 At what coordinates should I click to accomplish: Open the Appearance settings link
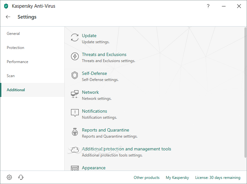pyautogui.click(x=94, y=168)
